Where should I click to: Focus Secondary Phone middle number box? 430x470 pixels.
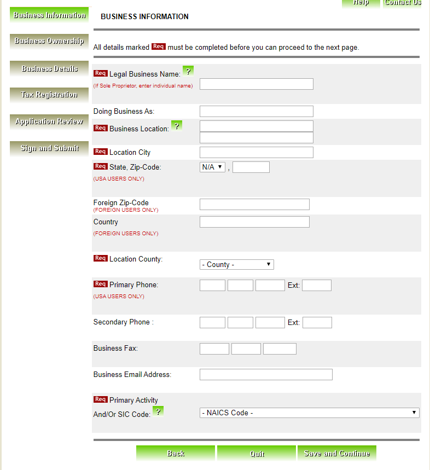point(240,322)
